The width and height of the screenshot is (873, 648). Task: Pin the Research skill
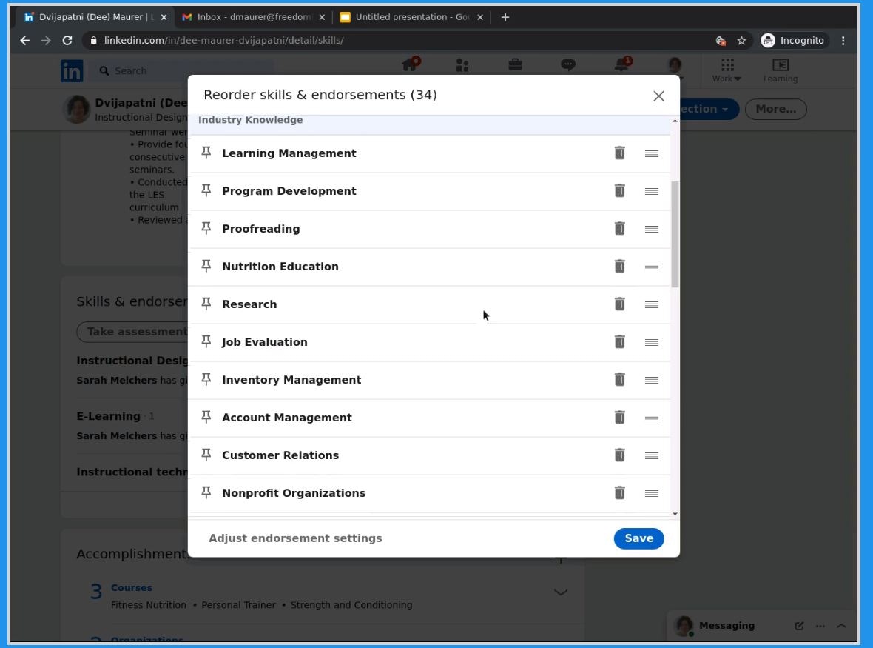click(206, 304)
